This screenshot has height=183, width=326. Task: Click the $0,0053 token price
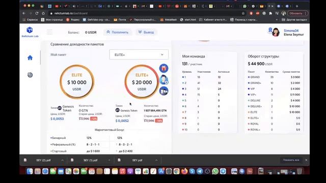coord(57,119)
